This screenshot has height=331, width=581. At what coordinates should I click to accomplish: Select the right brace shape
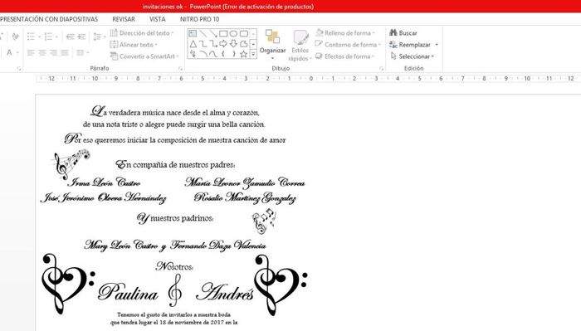233,54
